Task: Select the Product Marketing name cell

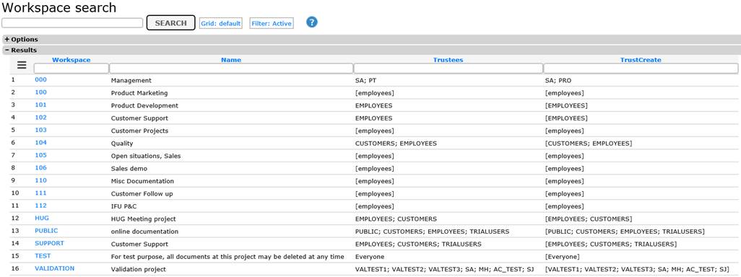Action: [x=139, y=93]
